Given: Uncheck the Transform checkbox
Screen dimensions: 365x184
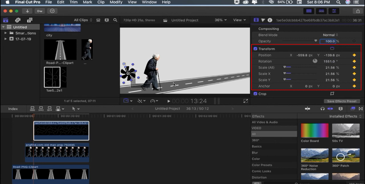Looking at the screenshot, I should 255,49.
